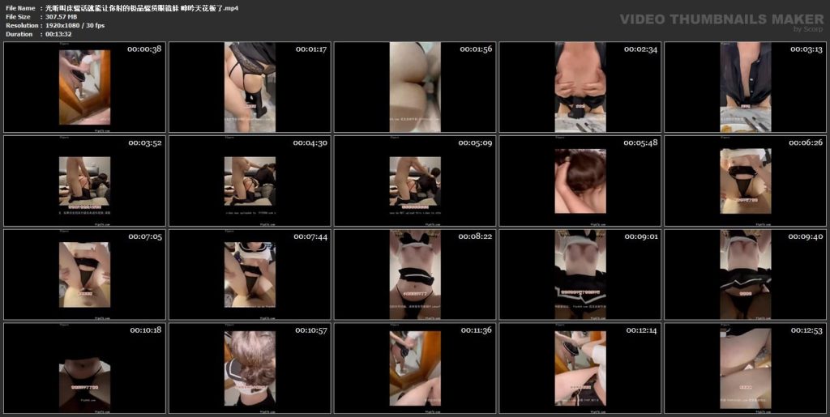This screenshot has height=417, width=830.
Task: Select the 00:05:09 thumbnail
Action: 415,181
